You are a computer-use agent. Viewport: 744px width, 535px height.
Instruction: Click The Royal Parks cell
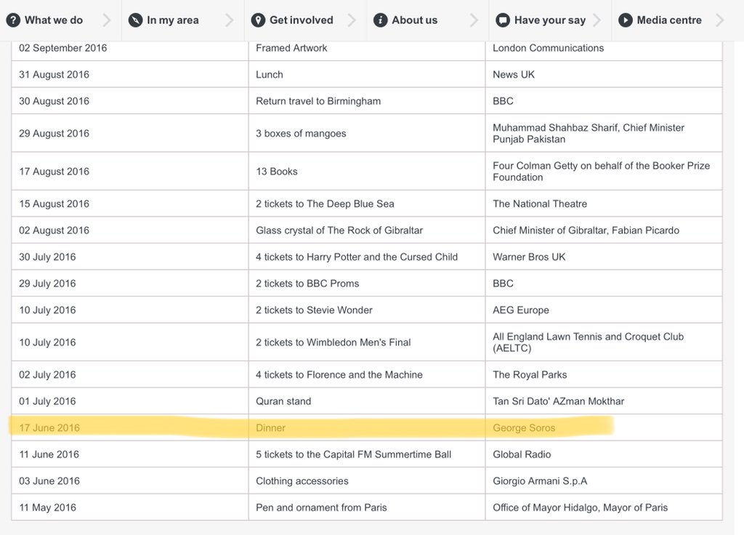(604, 374)
